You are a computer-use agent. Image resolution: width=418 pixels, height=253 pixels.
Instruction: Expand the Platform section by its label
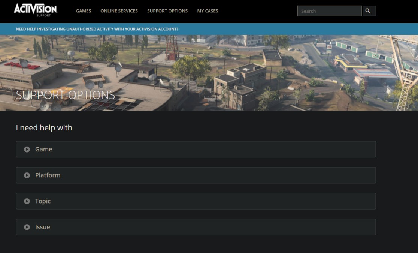[x=48, y=175]
